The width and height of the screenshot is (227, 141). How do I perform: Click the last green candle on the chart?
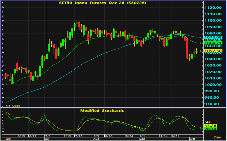tap(196, 52)
